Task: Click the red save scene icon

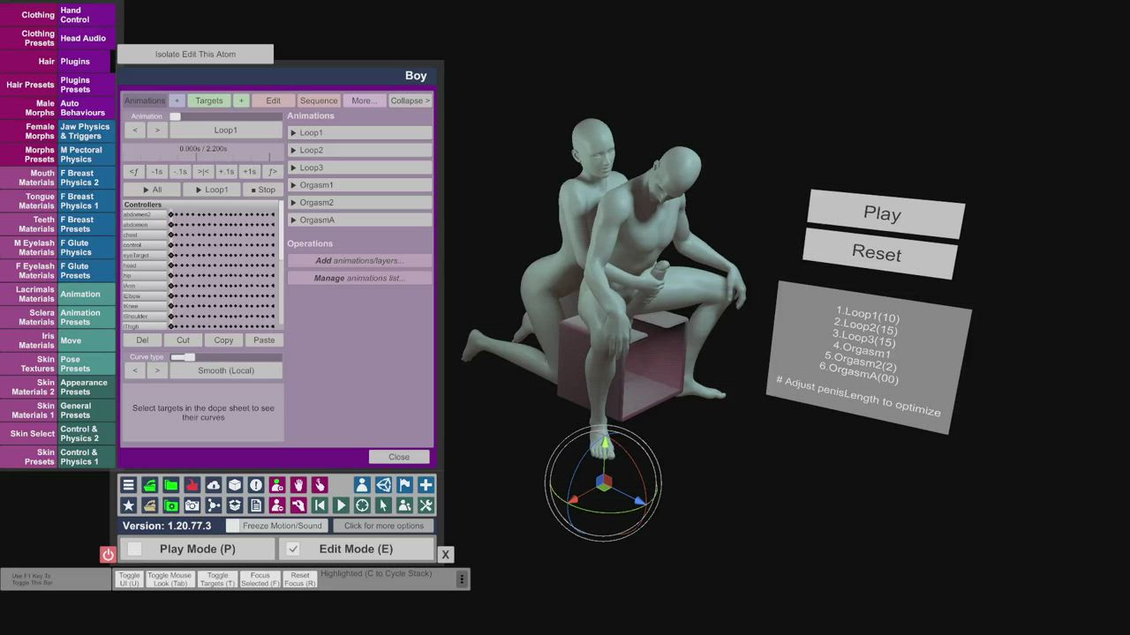Action: click(x=192, y=485)
